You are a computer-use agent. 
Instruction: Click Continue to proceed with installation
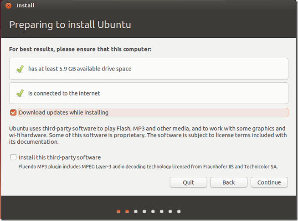point(269,182)
